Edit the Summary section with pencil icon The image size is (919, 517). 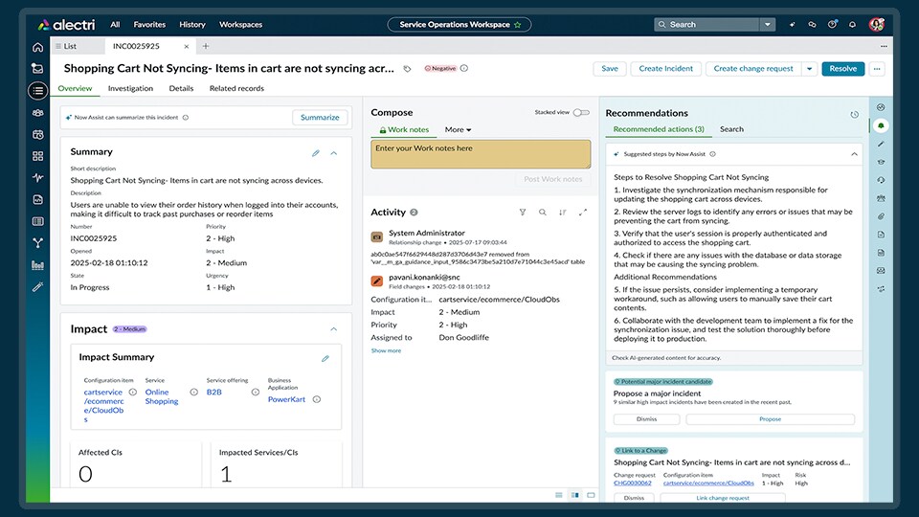(x=316, y=153)
